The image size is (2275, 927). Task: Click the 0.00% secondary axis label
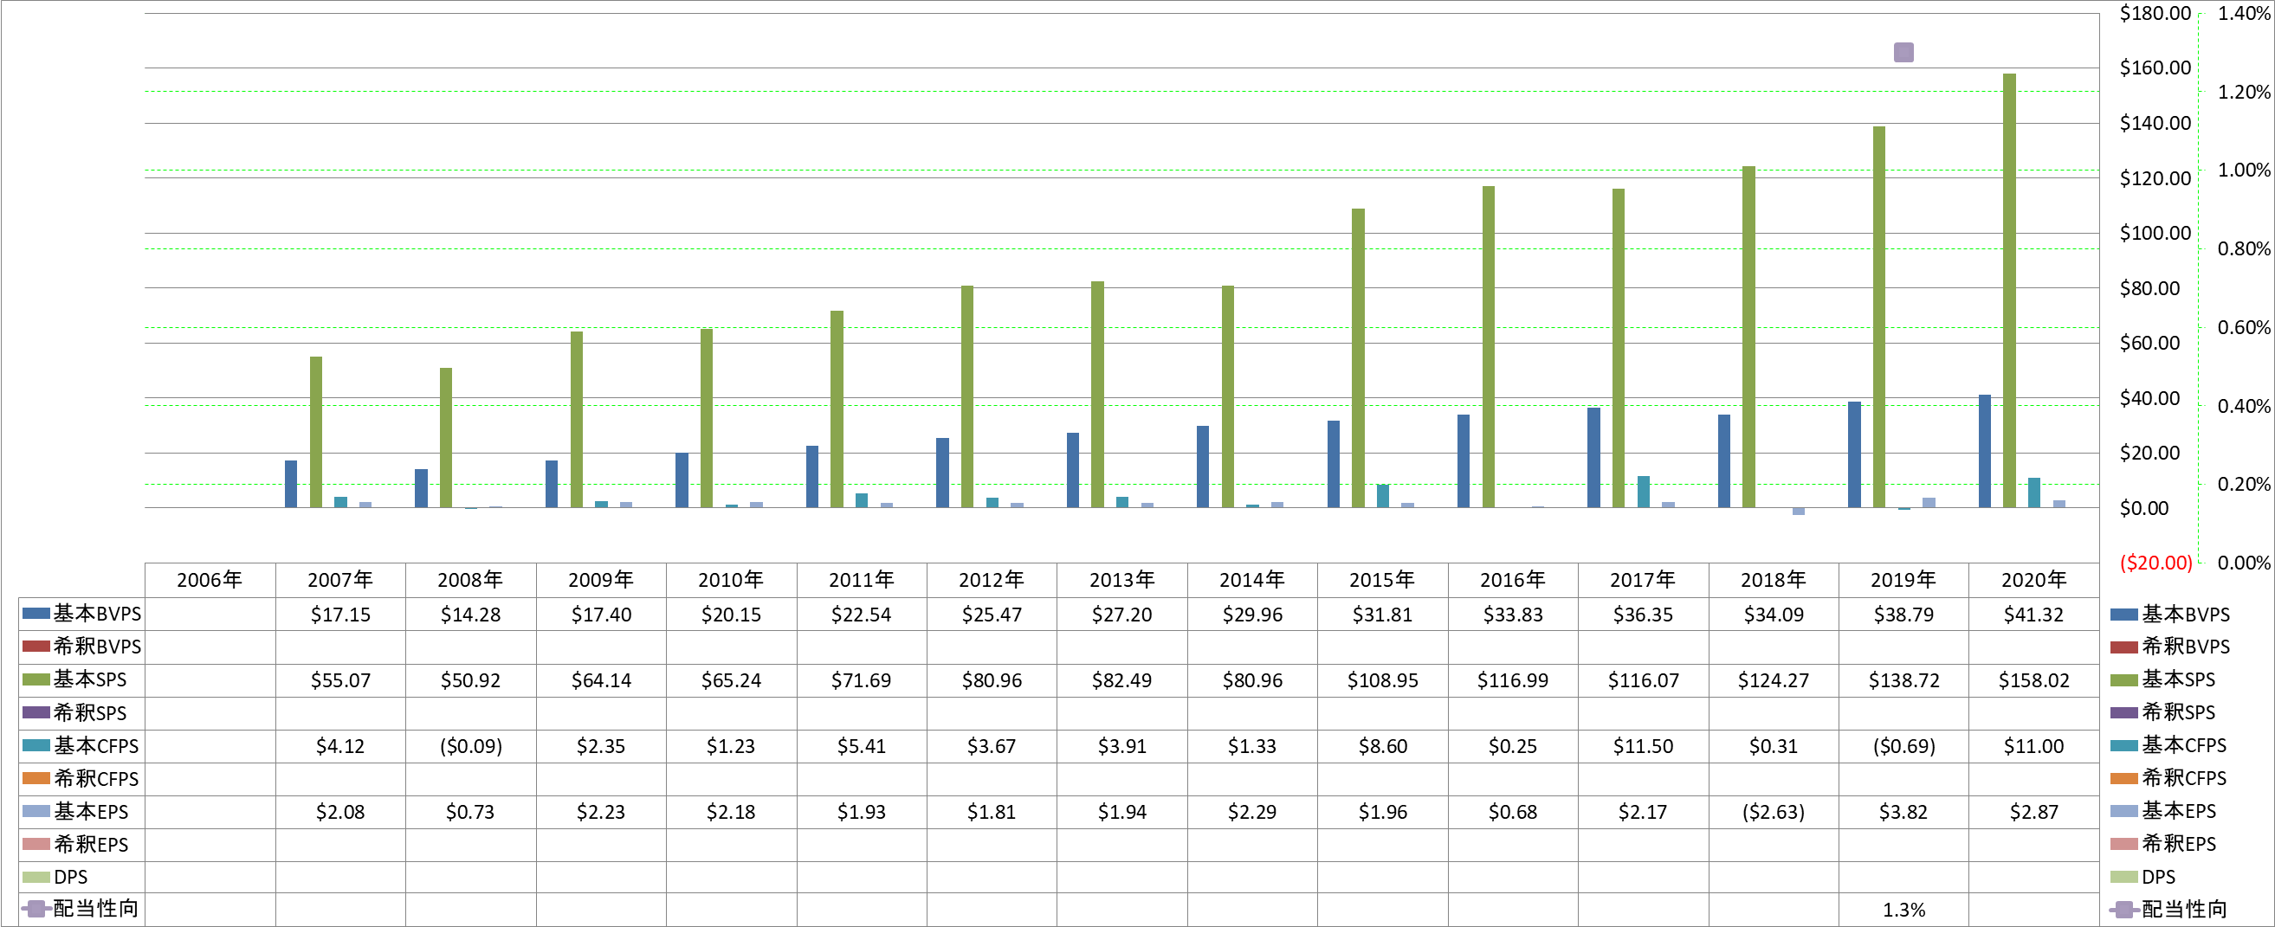pyautogui.click(x=2243, y=563)
